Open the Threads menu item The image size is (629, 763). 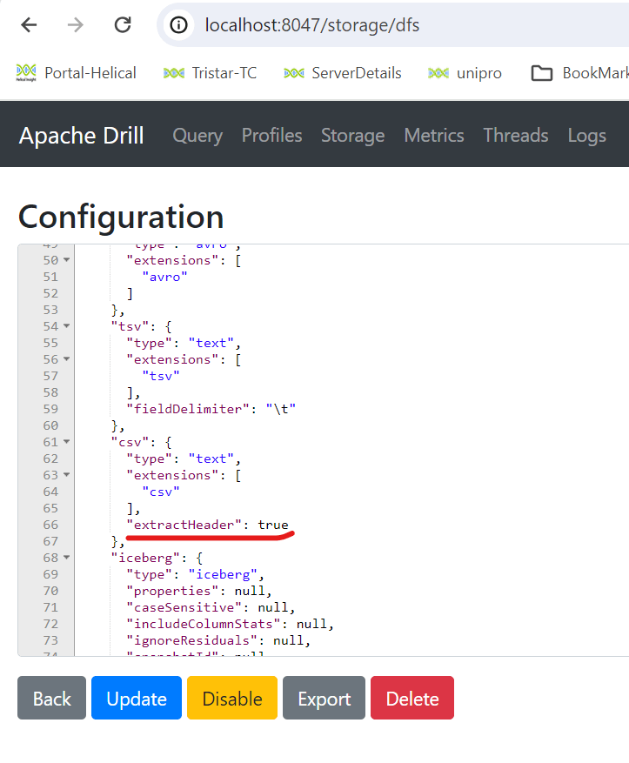click(516, 135)
